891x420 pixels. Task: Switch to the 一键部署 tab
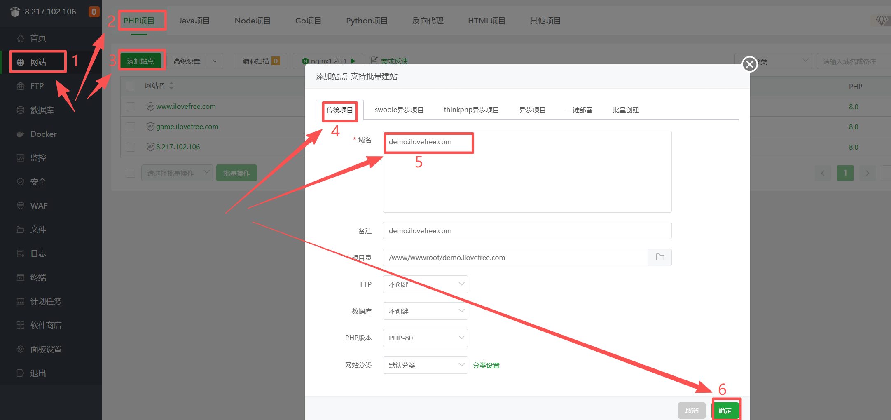pyautogui.click(x=579, y=110)
